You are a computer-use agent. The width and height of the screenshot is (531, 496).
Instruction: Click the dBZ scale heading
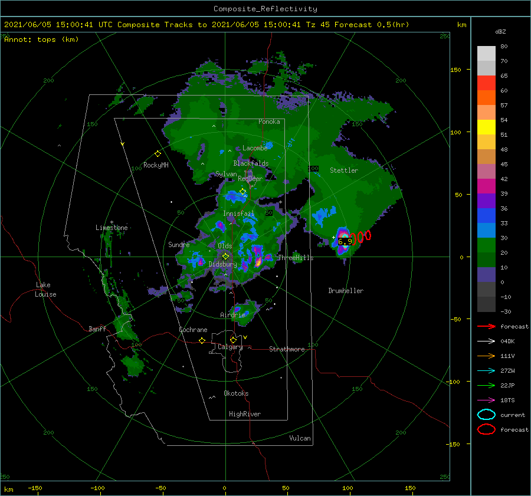click(x=500, y=31)
